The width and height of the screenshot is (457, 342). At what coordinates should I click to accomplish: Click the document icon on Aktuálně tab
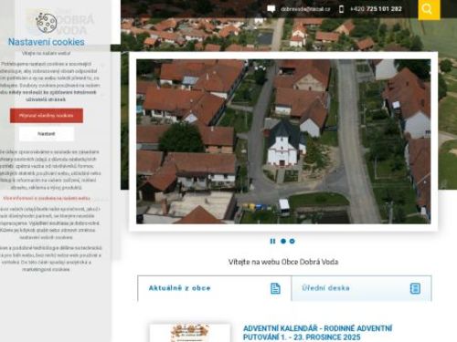tap(275, 288)
